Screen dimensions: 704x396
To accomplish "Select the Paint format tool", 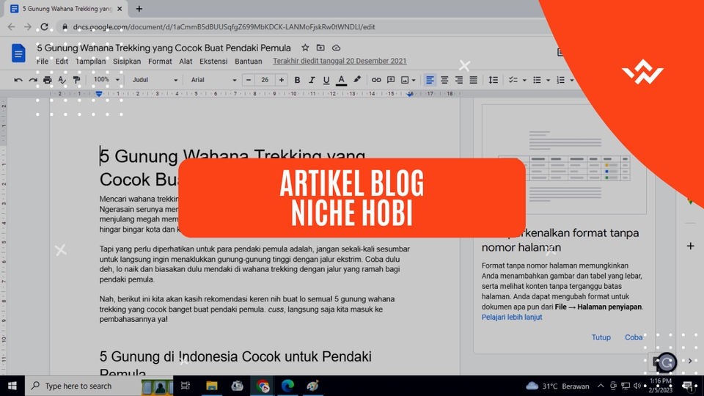I will pyautogui.click(x=77, y=80).
